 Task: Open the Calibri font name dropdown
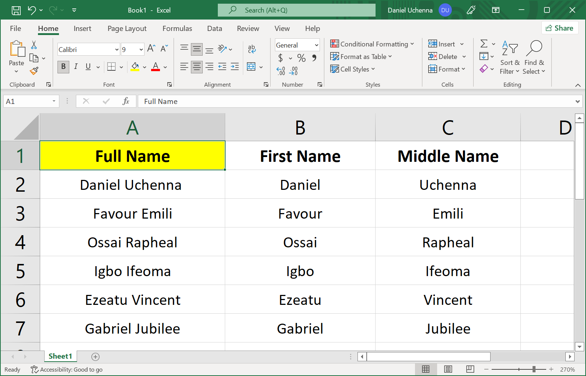click(x=117, y=50)
